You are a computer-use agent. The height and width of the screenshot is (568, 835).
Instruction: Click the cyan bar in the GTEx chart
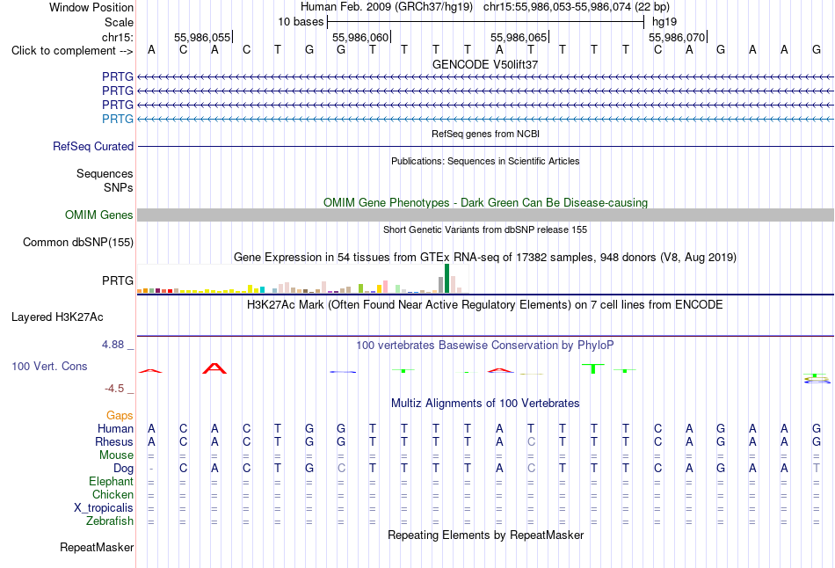pos(263,290)
